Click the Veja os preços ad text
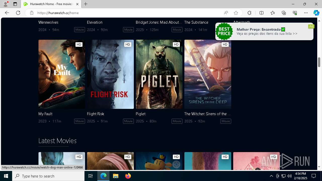Image resolution: width=322 pixels, height=181 pixels. point(267,34)
